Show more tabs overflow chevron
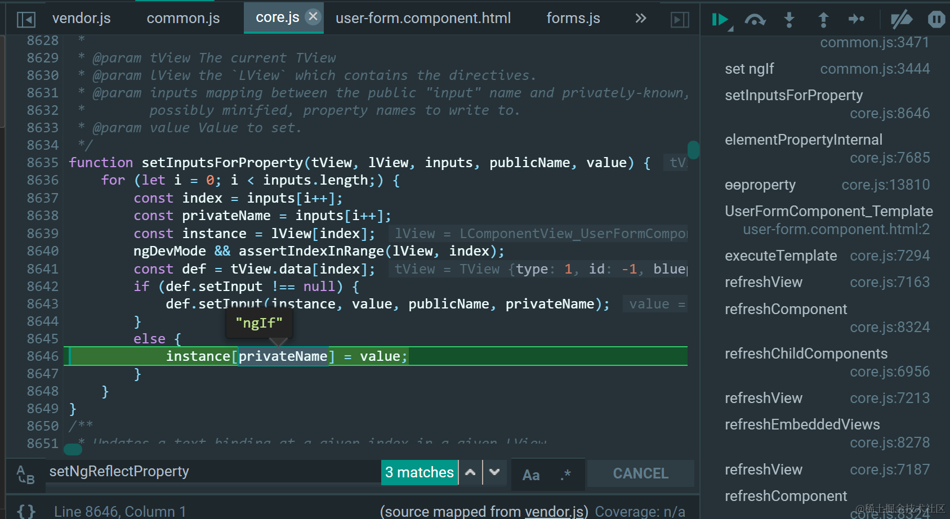 [640, 19]
